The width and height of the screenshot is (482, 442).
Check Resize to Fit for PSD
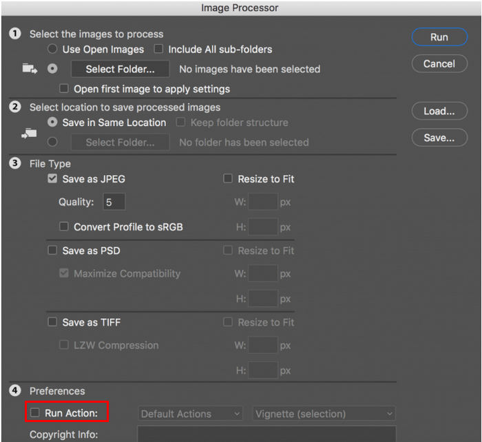pyautogui.click(x=227, y=250)
